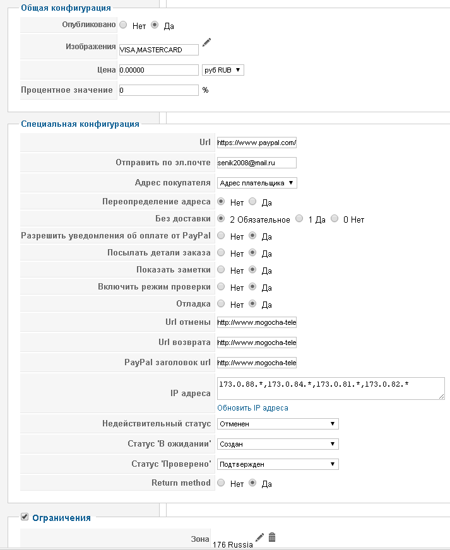Set Включить режим проверки to Нет
The image size is (450, 550).
click(x=221, y=287)
